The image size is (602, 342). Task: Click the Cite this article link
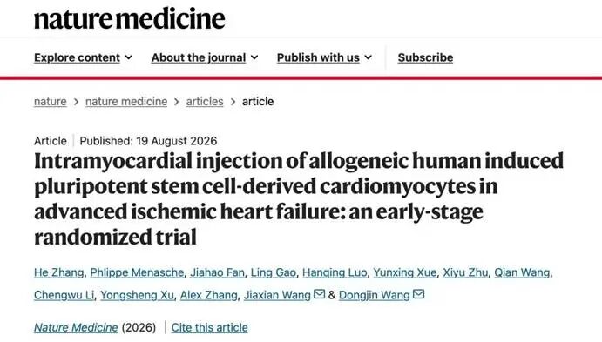[210, 328]
